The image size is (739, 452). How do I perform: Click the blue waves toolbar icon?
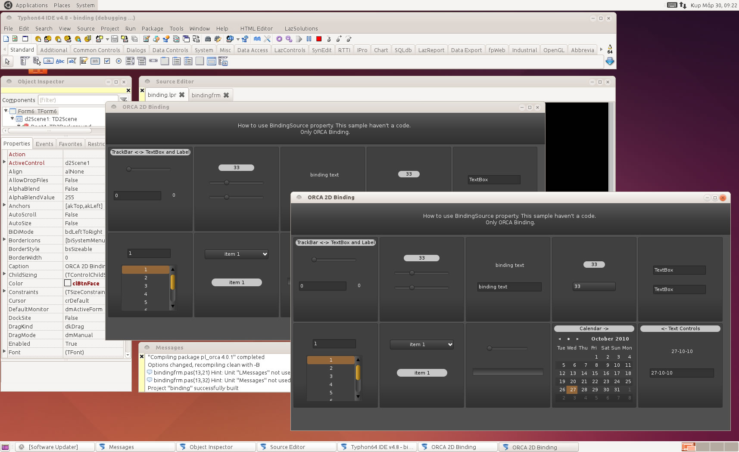pyautogui.click(x=257, y=39)
